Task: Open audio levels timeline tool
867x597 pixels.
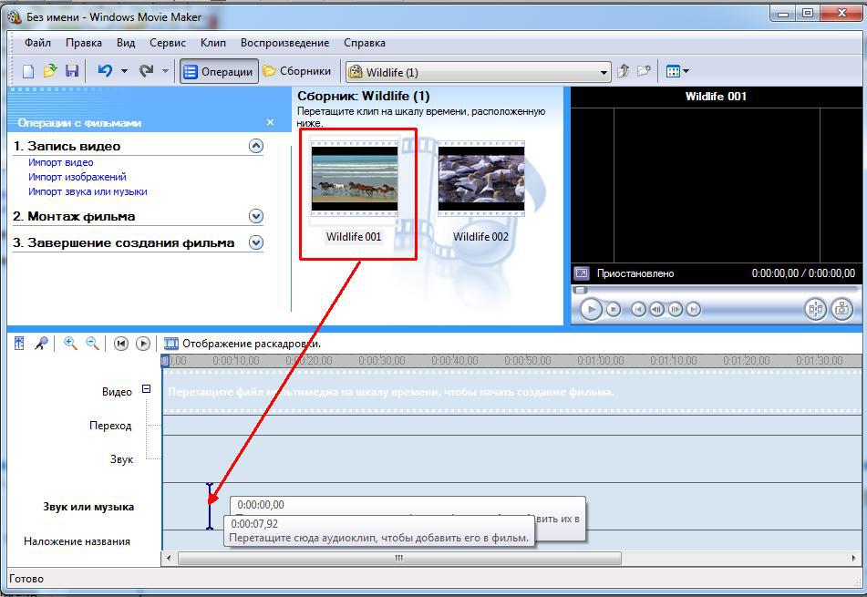Action: 19,344
